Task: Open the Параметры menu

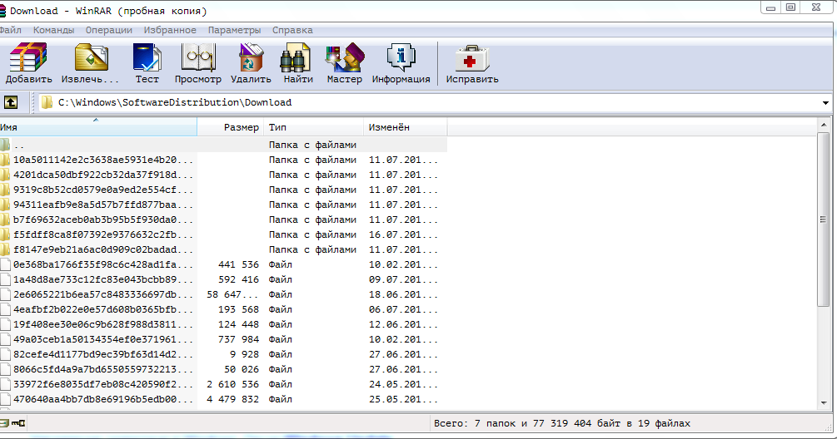Action: pyautogui.click(x=234, y=30)
